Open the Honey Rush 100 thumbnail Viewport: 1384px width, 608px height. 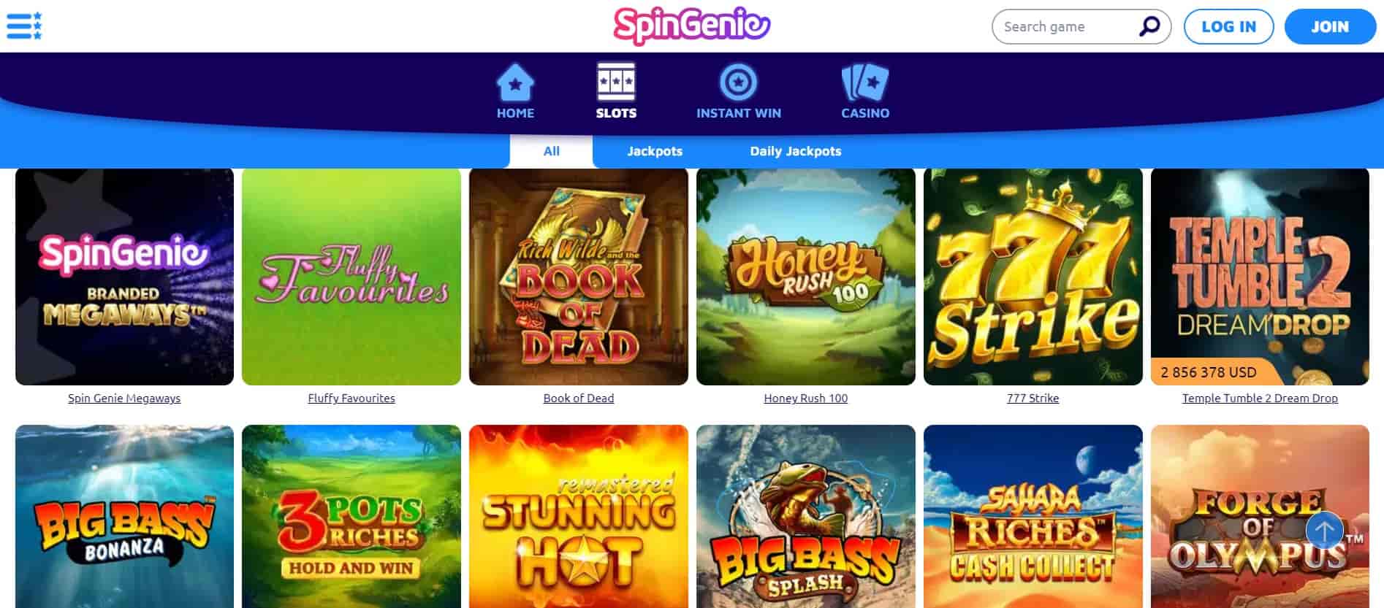tap(806, 277)
